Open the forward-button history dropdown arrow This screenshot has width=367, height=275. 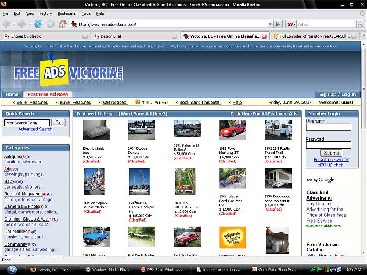[x=30, y=24]
